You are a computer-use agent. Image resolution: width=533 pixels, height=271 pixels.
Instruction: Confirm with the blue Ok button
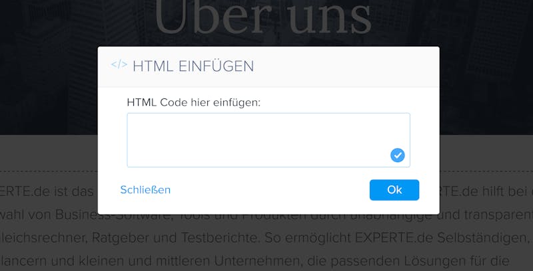pyautogui.click(x=394, y=190)
